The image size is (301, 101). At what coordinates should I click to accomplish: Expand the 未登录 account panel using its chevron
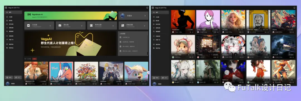145,16
